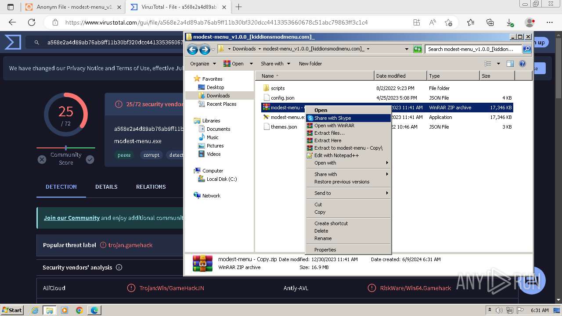The width and height of the screenshot is (562, 316).
Task: Open Explorer help question mark icon
Action: click(522, 64)
